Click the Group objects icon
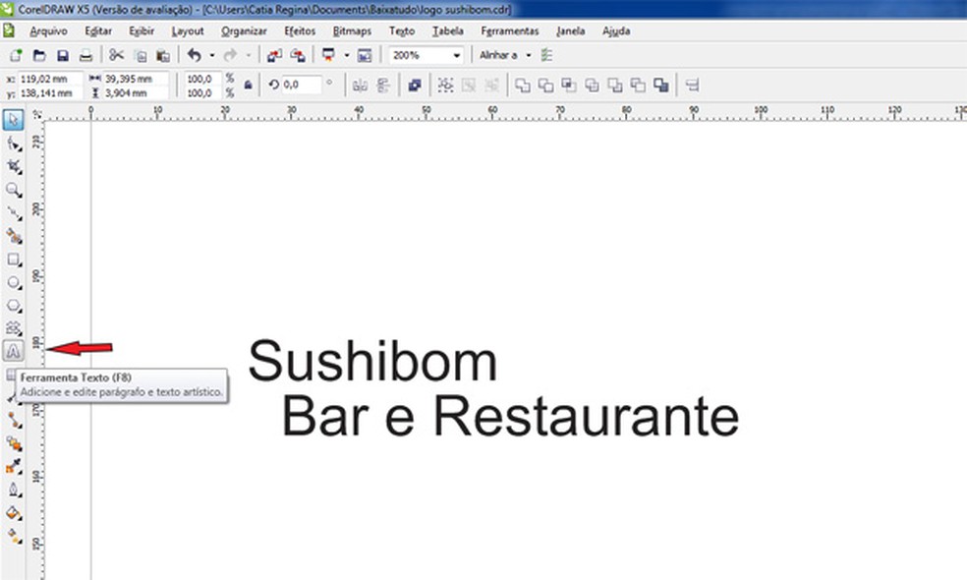Image resolution: width=967 pixels, height=580 pixels. tap(444, 86)
